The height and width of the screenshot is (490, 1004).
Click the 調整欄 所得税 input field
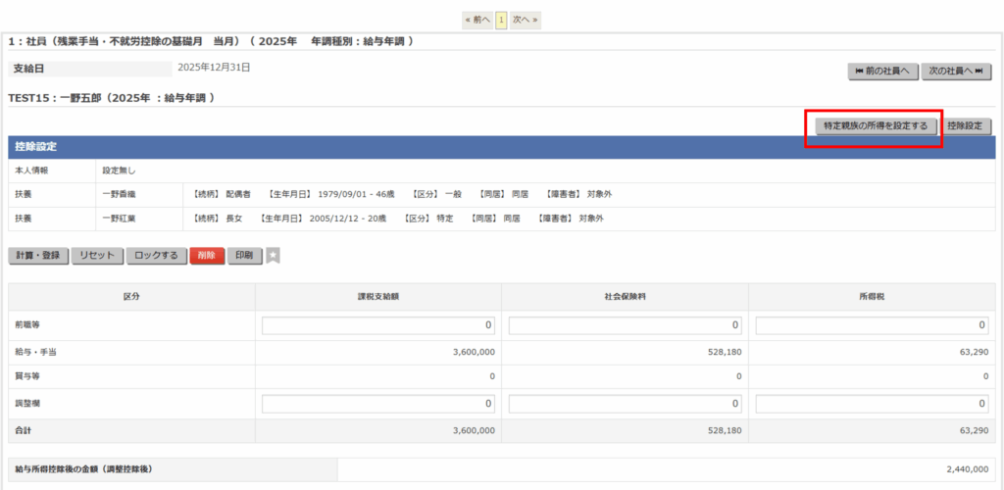(x=872, y=404)
